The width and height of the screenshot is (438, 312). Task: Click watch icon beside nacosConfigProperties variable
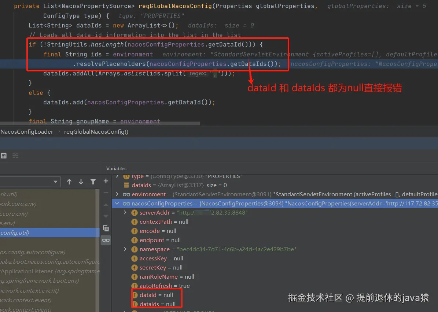click(x=126, y=204)
